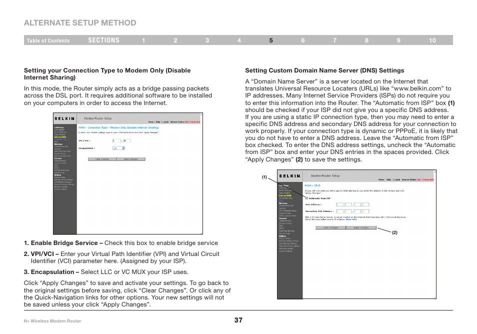Click the VPI value input field
This screenshot has height=334, width=477.
point(116,140)
